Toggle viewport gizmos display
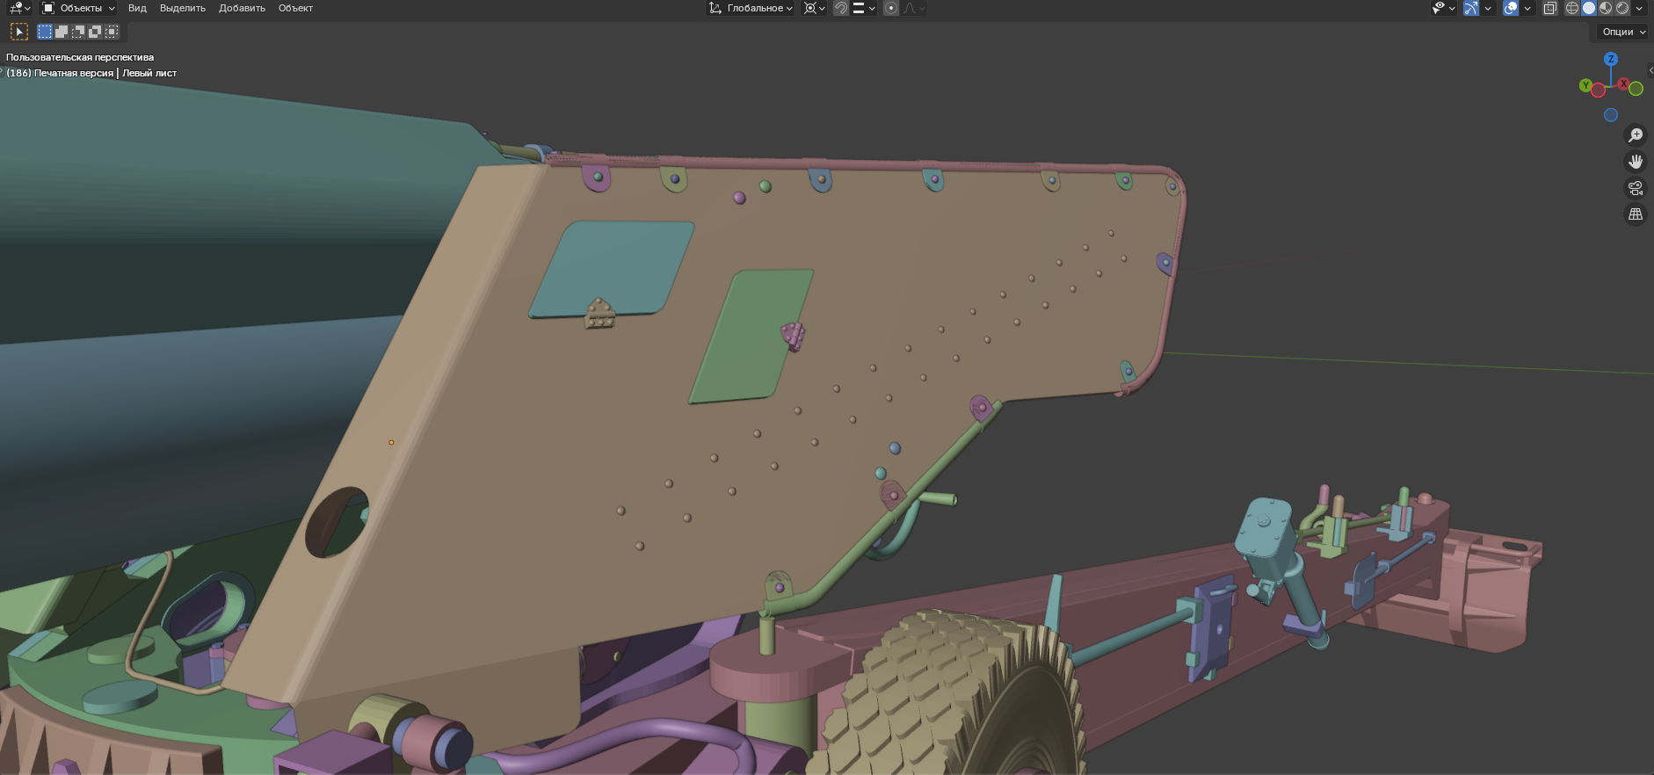 (x=1470, y=8)
